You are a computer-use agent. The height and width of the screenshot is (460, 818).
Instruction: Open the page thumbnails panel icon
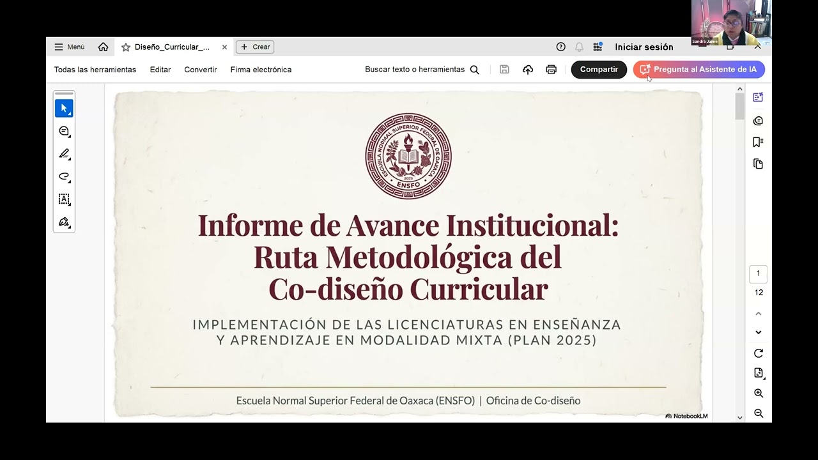click(758, 164)
